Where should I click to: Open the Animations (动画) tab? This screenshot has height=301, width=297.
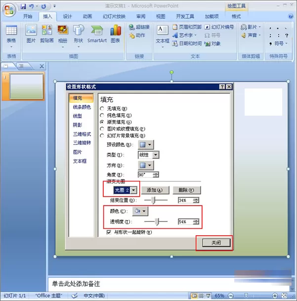pyautogui.click(x=87, y=16)
